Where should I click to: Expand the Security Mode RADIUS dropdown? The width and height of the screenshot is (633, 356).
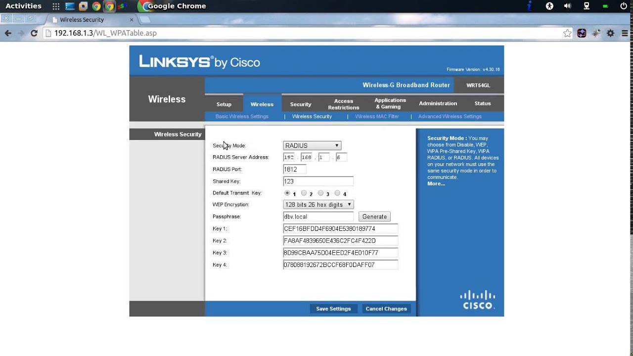(312, 146)
